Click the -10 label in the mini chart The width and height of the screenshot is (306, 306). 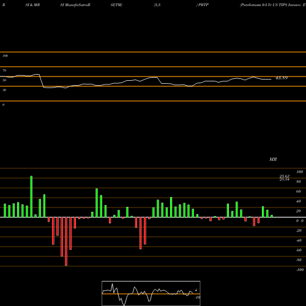point(197,297)
